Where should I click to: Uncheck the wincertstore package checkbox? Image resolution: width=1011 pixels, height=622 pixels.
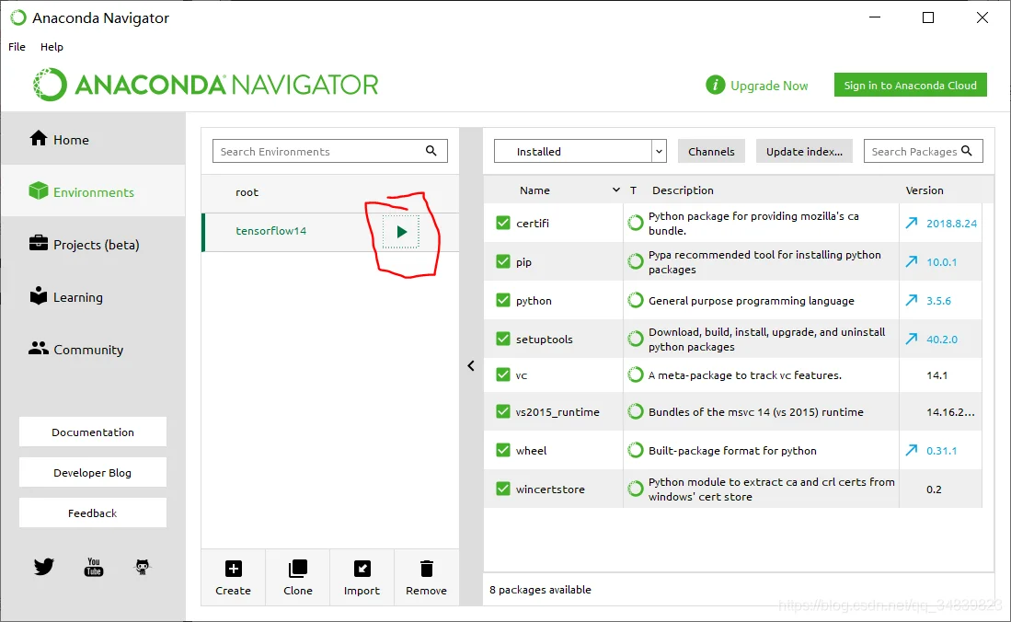[x=503, y=490]
